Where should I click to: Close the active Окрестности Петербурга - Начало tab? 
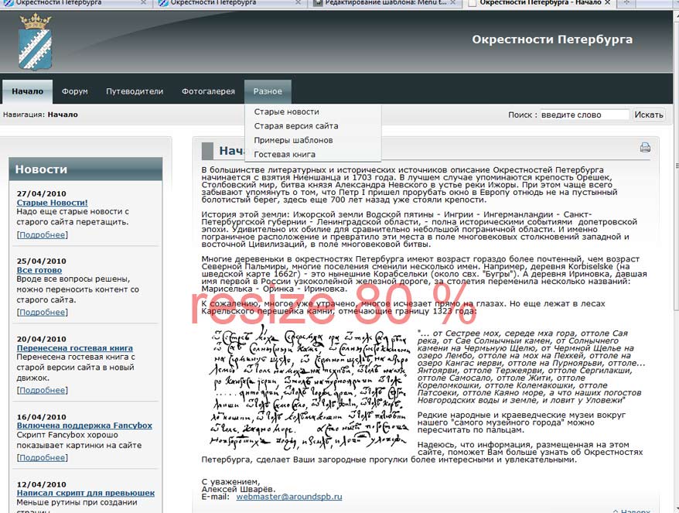click(607, 3)
